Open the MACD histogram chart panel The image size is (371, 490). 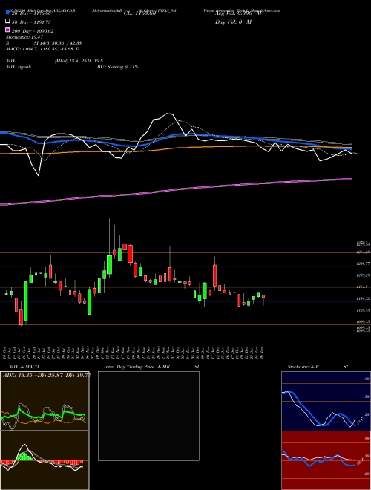click(x=45, y=460)
